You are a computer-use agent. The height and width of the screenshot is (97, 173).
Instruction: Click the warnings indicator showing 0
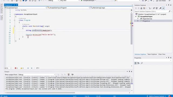coord(22,68)
